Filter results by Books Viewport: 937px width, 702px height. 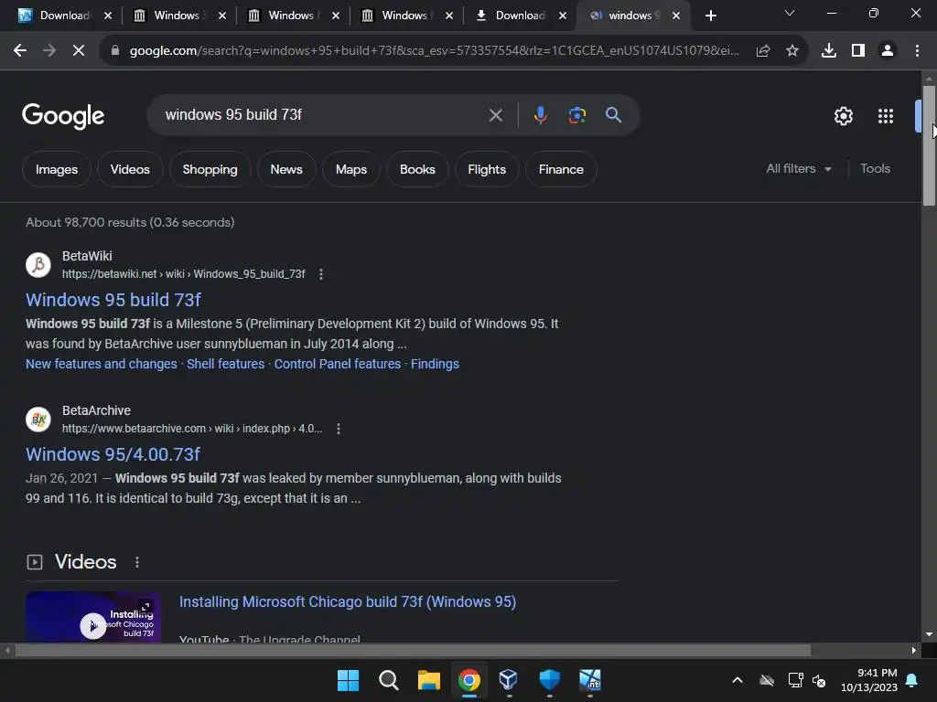click(417, 169)
